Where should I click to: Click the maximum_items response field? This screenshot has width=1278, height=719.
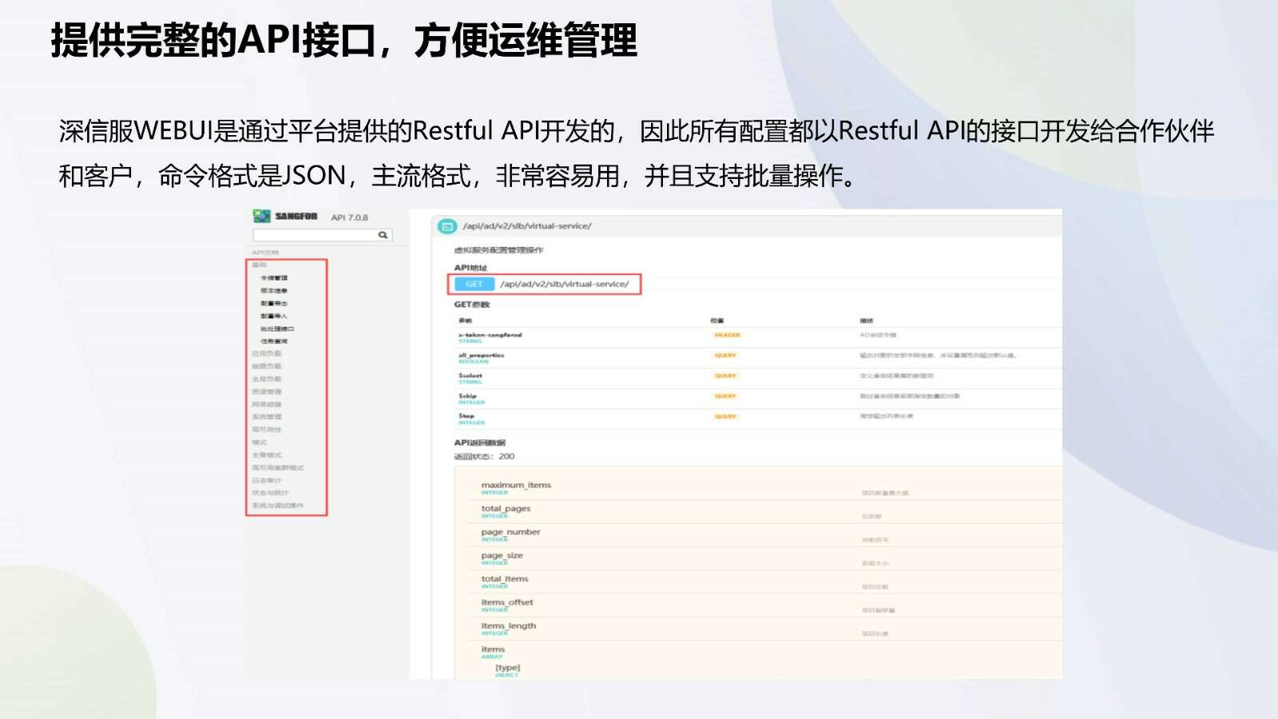coord(516,485)
